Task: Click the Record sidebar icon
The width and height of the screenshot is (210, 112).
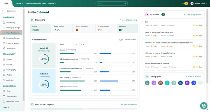Action: [x=4, y=65]
